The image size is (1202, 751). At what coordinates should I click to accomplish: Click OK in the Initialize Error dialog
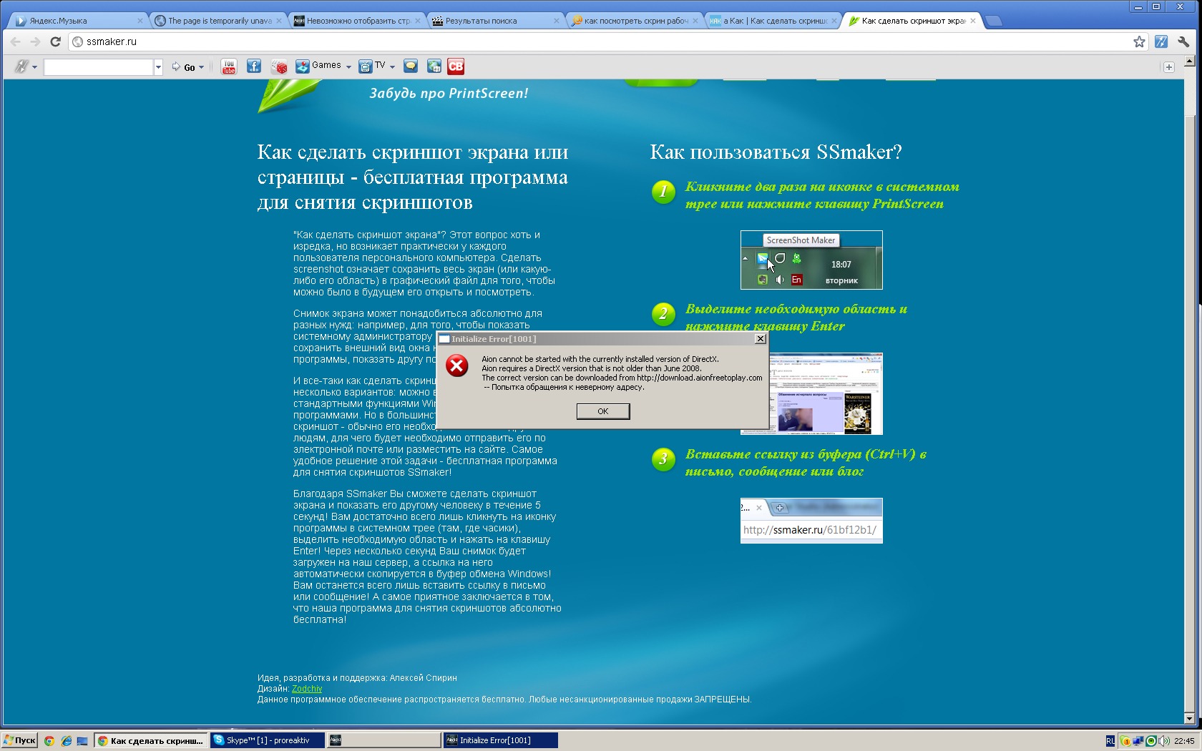tap(603, 411)
